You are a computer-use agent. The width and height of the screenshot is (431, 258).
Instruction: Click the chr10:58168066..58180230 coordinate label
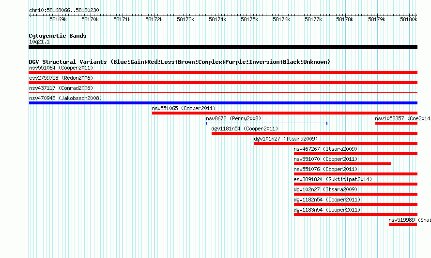[x=64, y=10]
